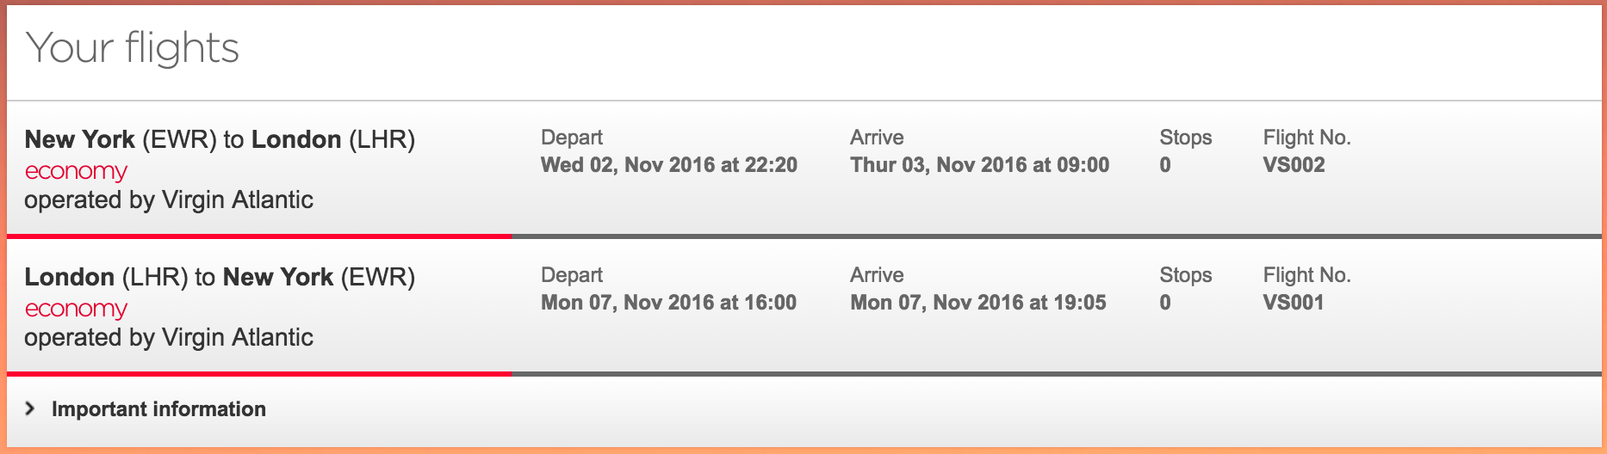Click the Arrive label in outbound row

(x=877, y=138)
